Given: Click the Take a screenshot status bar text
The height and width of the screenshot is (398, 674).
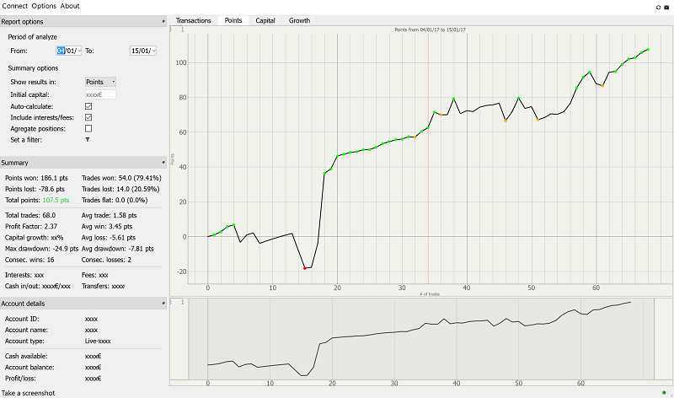Looking at the screenshot, I should (29, 393).
